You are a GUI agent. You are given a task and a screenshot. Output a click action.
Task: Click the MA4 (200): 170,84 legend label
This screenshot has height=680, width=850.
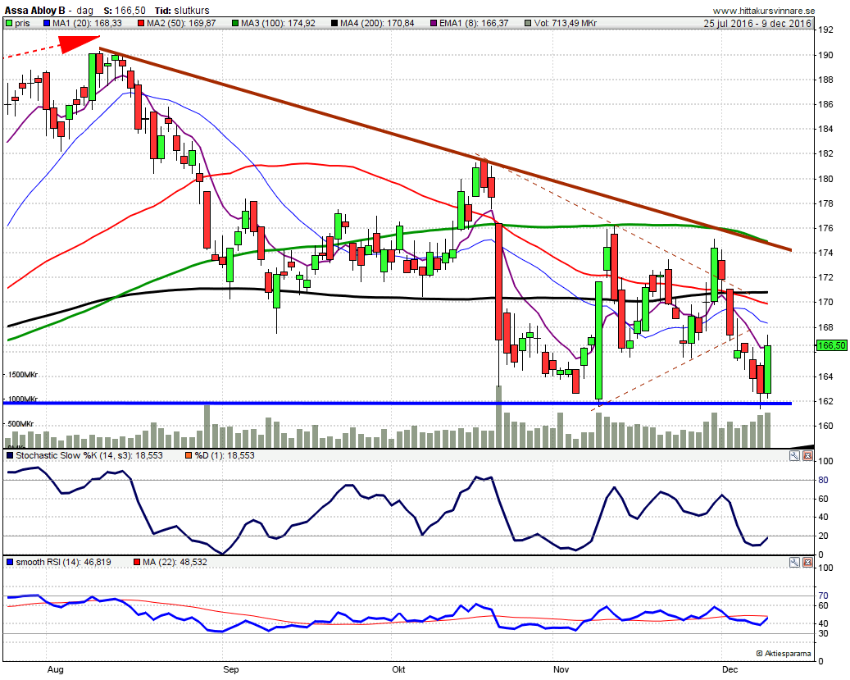tap(377, 23)
